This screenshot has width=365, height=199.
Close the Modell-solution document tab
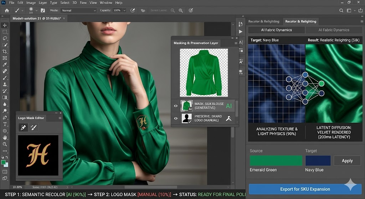pos(64,19)
